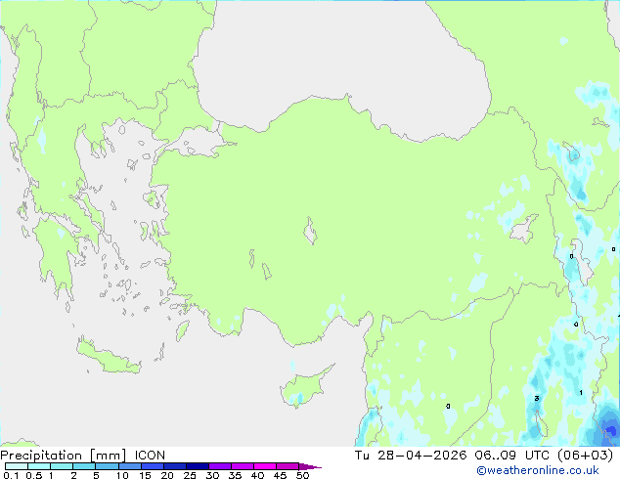Viewport: 620px width, 479px height.
Task: Click the '15' legend value
Action: click(145, 475)
